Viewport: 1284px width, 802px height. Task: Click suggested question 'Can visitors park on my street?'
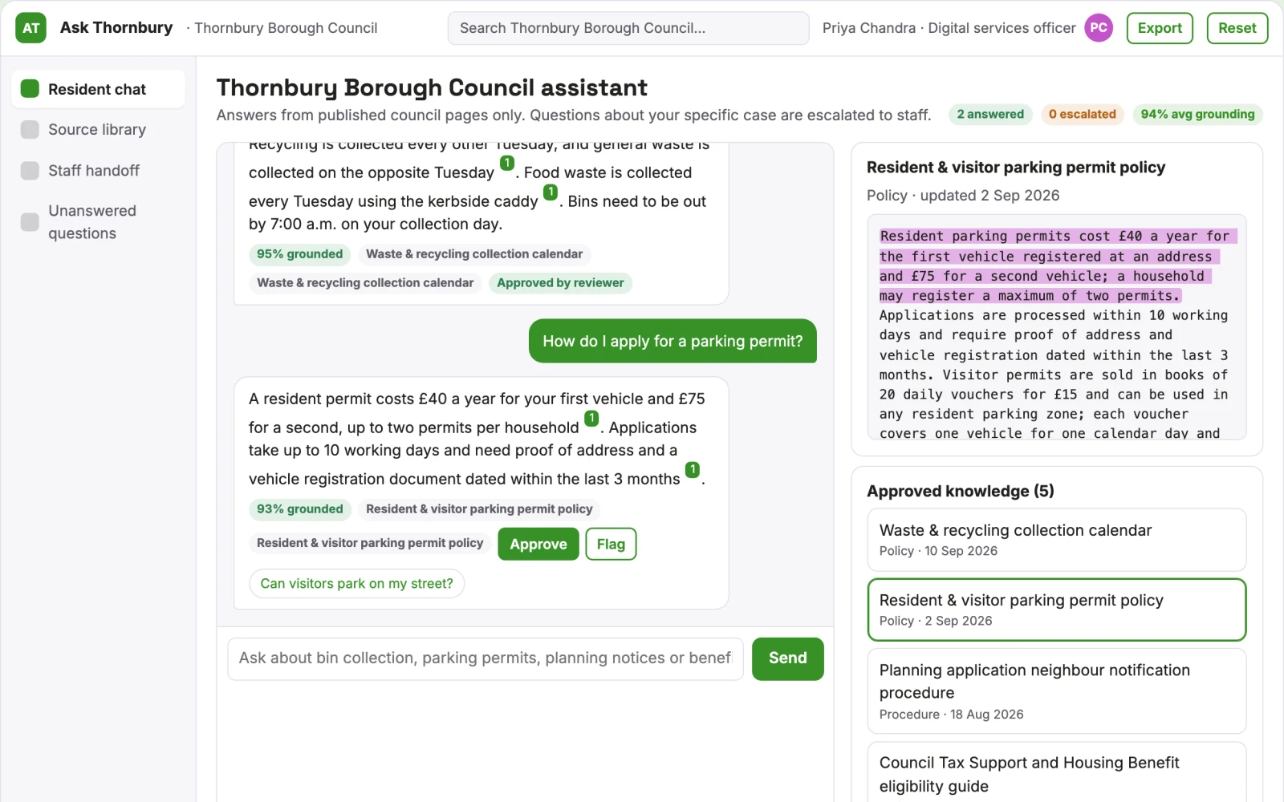(356, 583)
